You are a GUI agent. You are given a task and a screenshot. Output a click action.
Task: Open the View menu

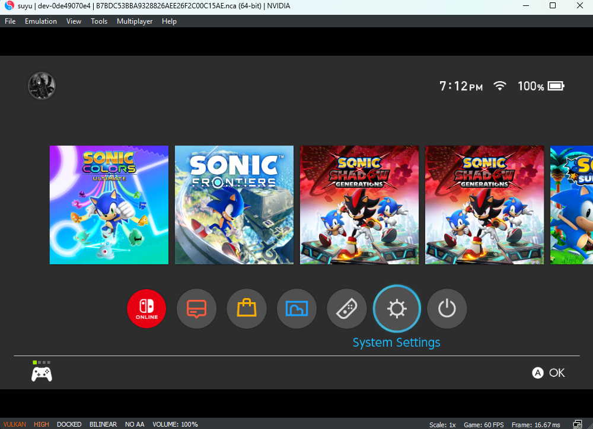click(74, 21)
